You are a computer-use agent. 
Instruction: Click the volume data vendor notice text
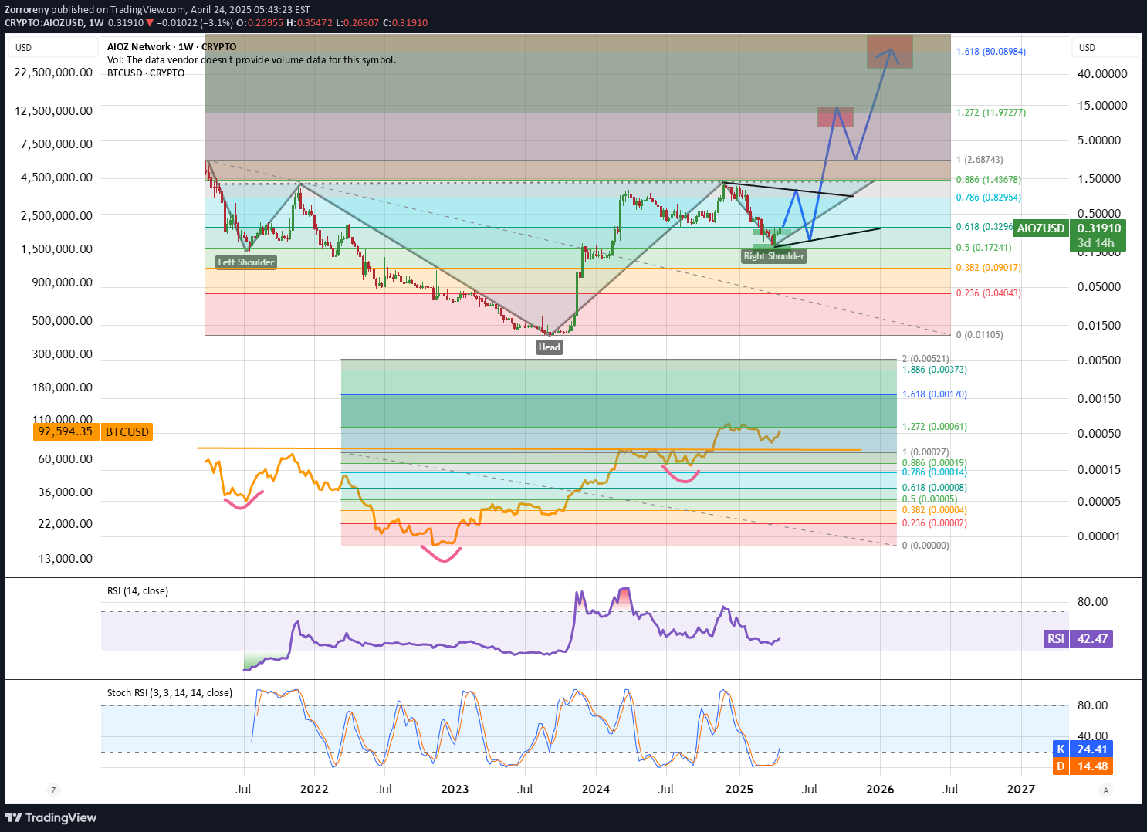(252, 59)
